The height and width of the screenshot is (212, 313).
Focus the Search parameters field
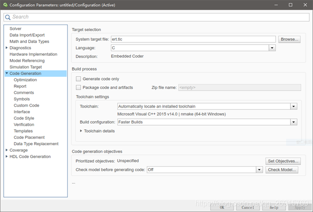click(156, 17)
